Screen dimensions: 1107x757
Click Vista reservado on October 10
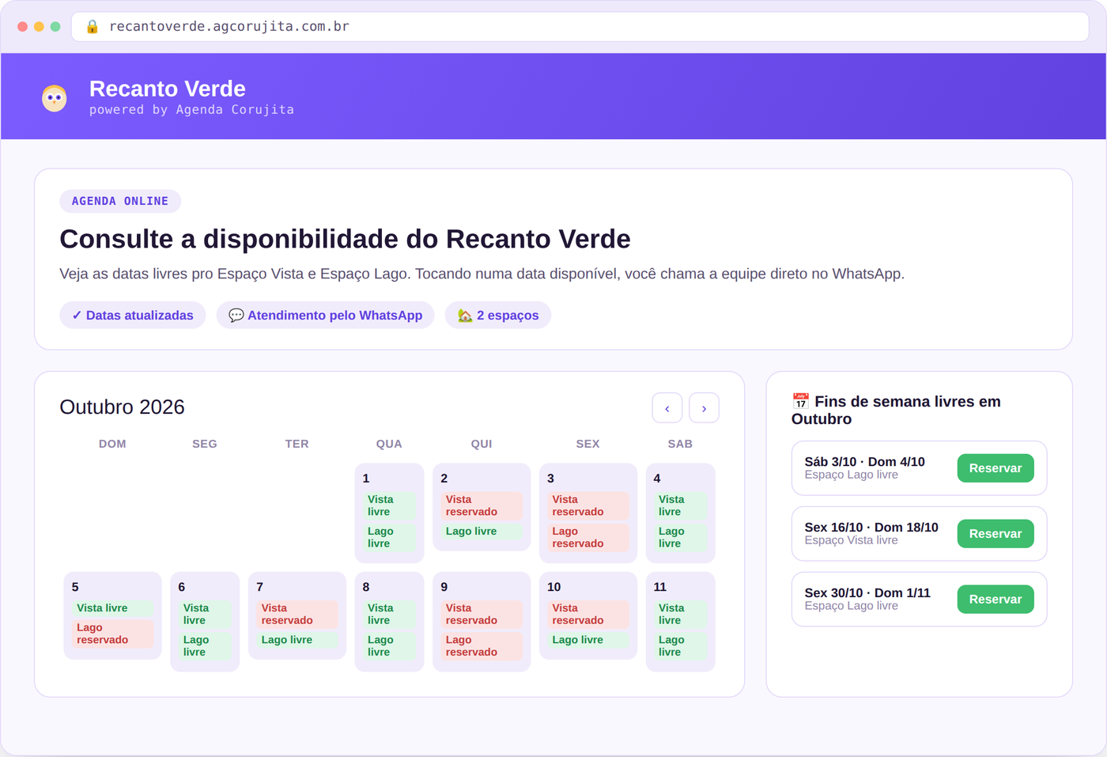pos(588,614)
